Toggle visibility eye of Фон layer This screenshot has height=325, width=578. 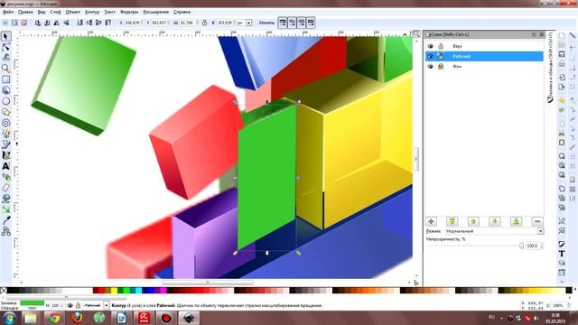[430, 67]
